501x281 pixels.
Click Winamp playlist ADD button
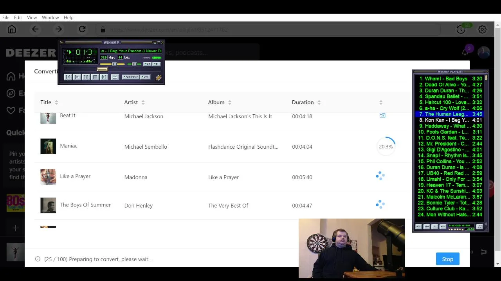tap(418, 226)
